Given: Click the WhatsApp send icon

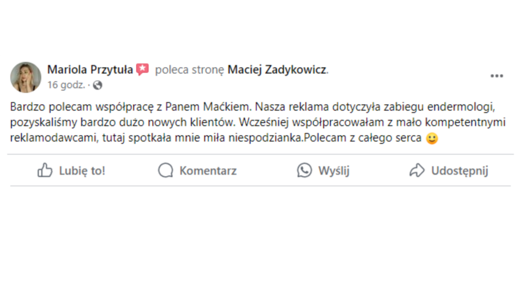Looking at the screenshot, I should (304, 171).
